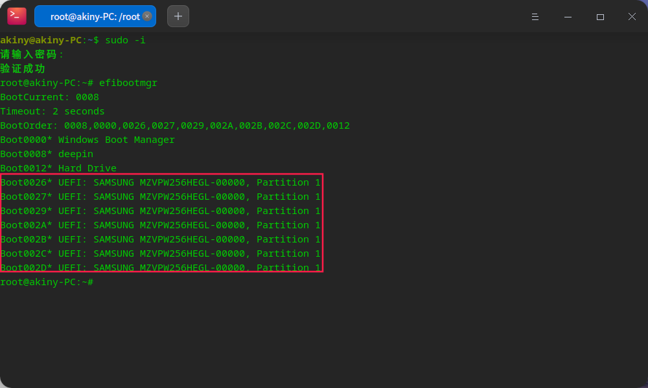The width and height of the screenshot is (648, 388).
Task: Minimize the terminal window
Action: click(568, 17)
